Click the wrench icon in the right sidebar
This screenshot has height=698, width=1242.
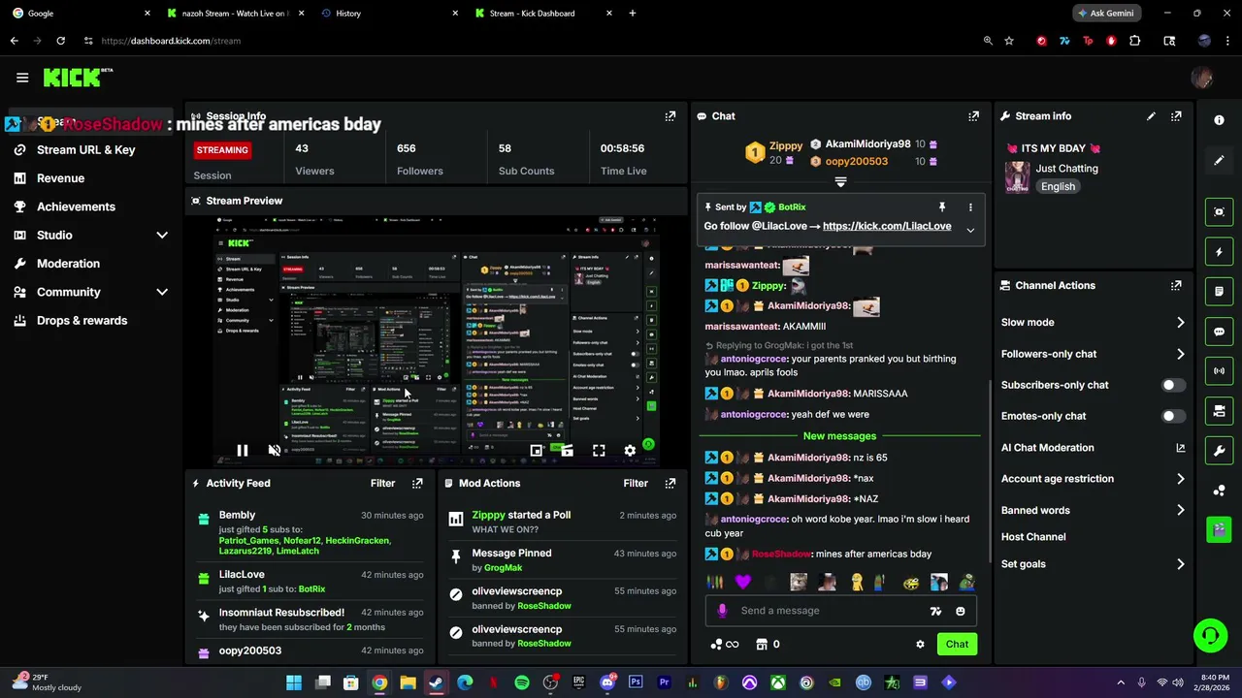pyautogui.click(x=1219, y=451)
